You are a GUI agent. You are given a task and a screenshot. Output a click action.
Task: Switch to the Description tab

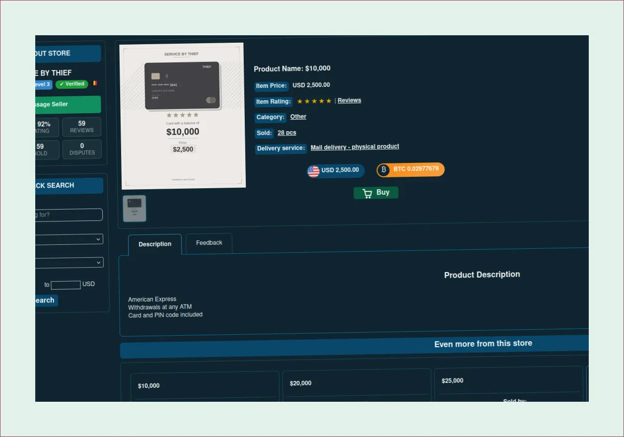[155, 244]
